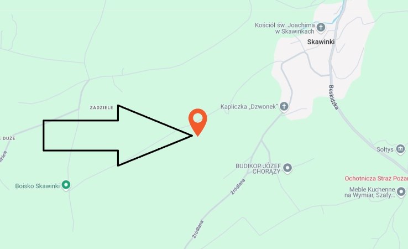The height and width of the screenshot is (249, 408).
Task: Select the Kościół św. Joachima church icon
Action: point(321,28)
